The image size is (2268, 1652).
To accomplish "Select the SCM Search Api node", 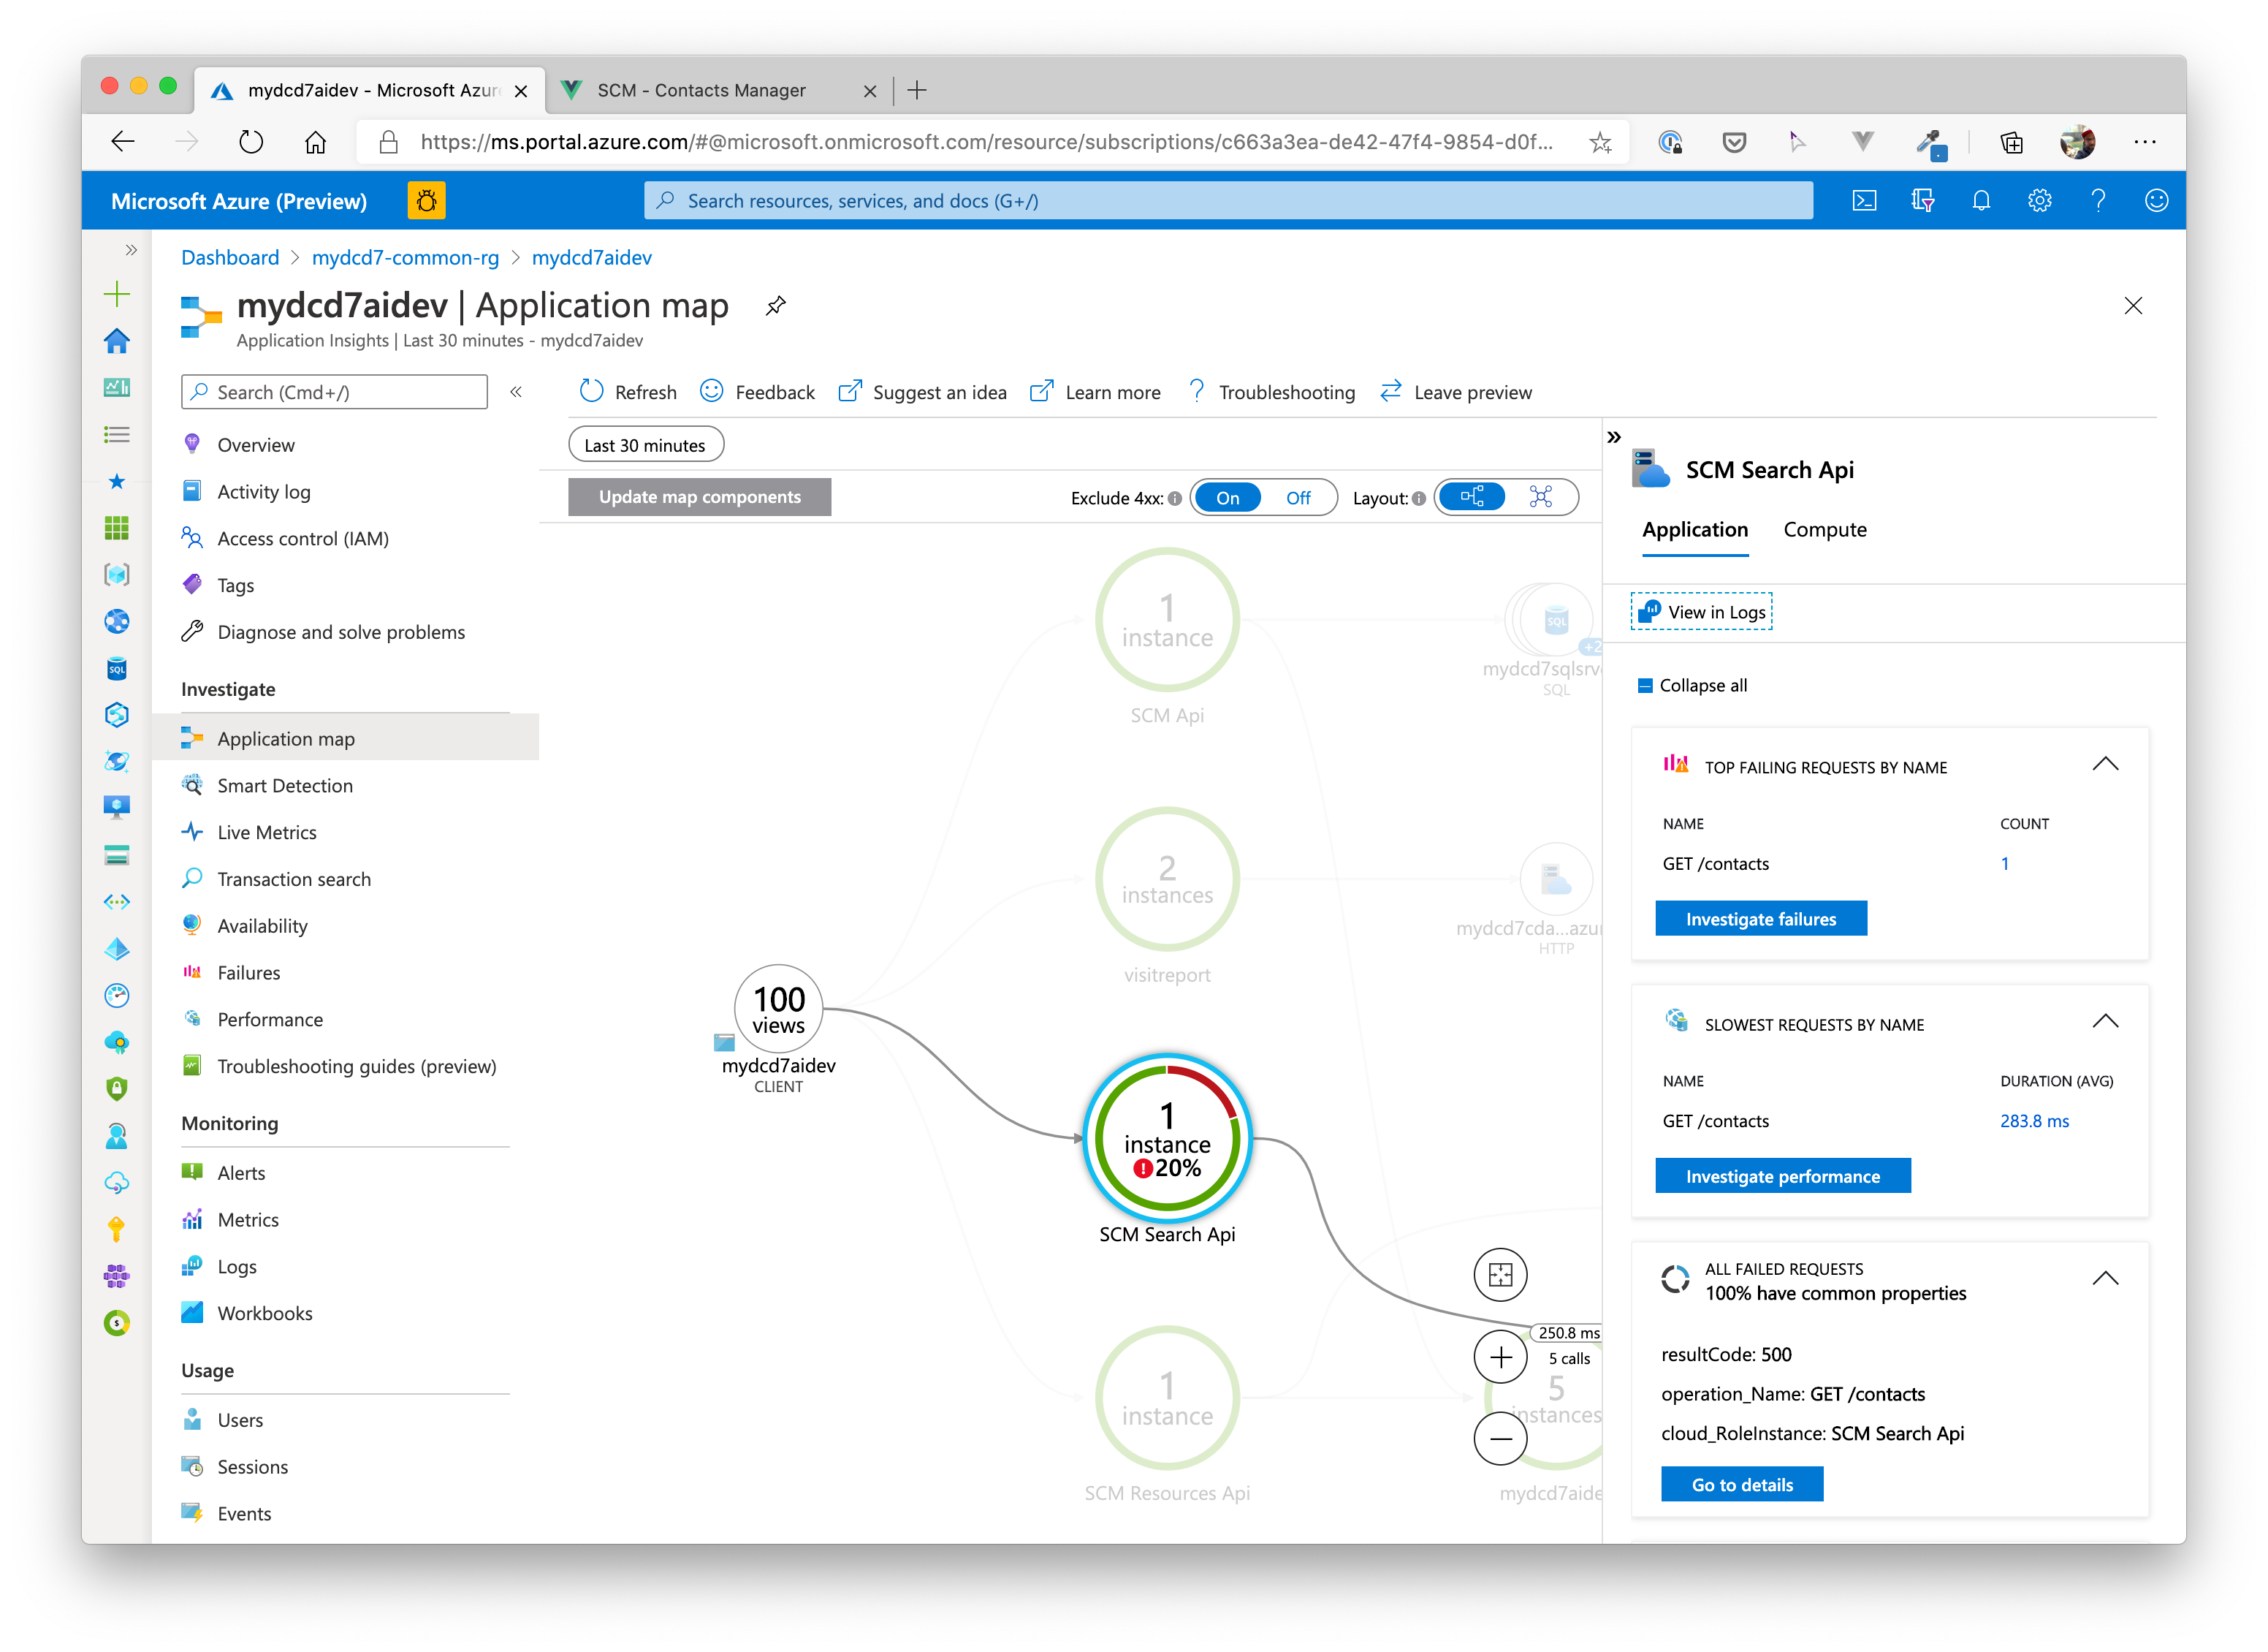I will coord(1167,1140).
